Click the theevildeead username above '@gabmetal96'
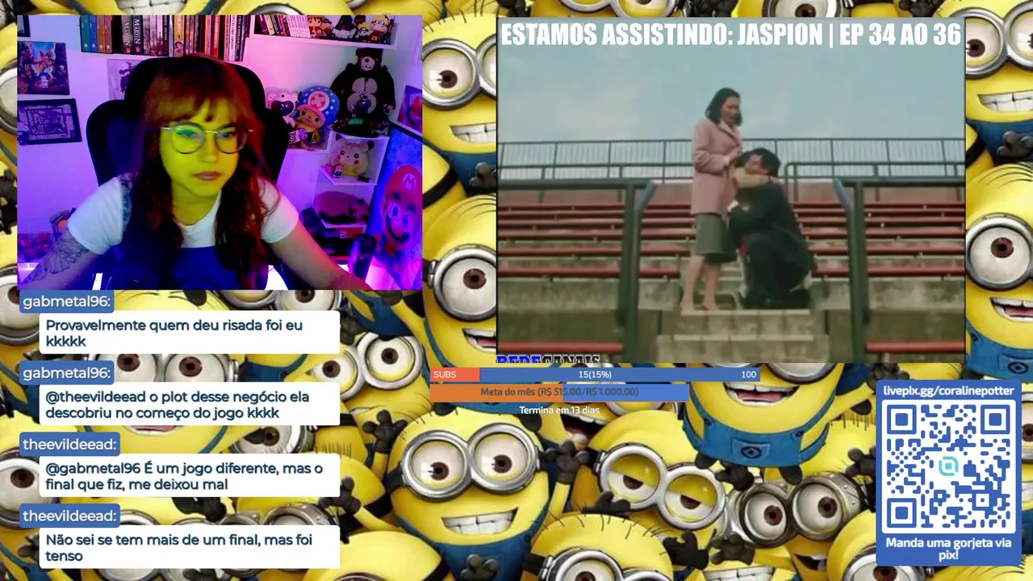 coord(69,445)
